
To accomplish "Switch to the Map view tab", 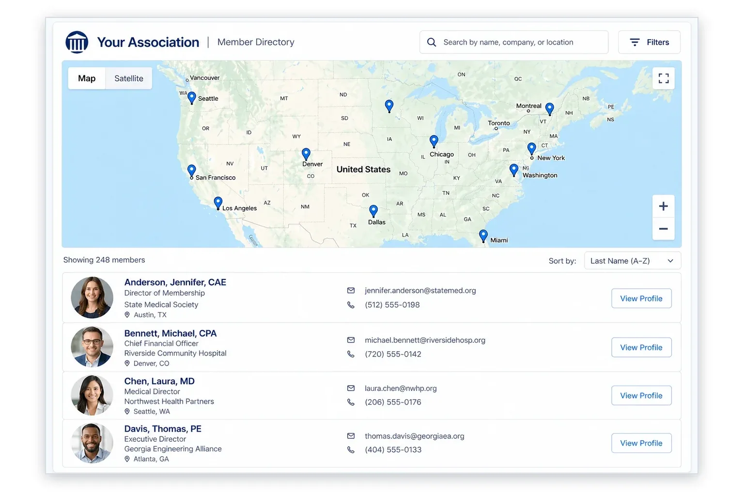I will coord(87,78).
